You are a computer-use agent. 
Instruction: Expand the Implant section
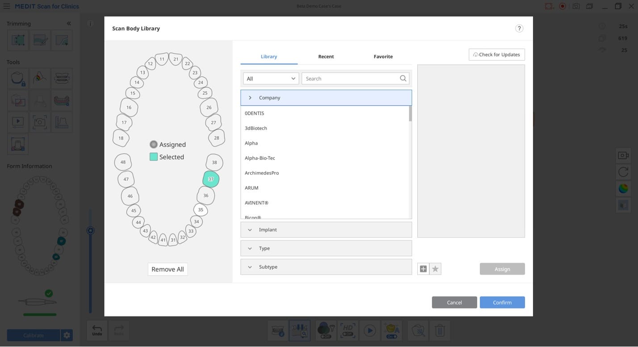click(x=326, y=230)
